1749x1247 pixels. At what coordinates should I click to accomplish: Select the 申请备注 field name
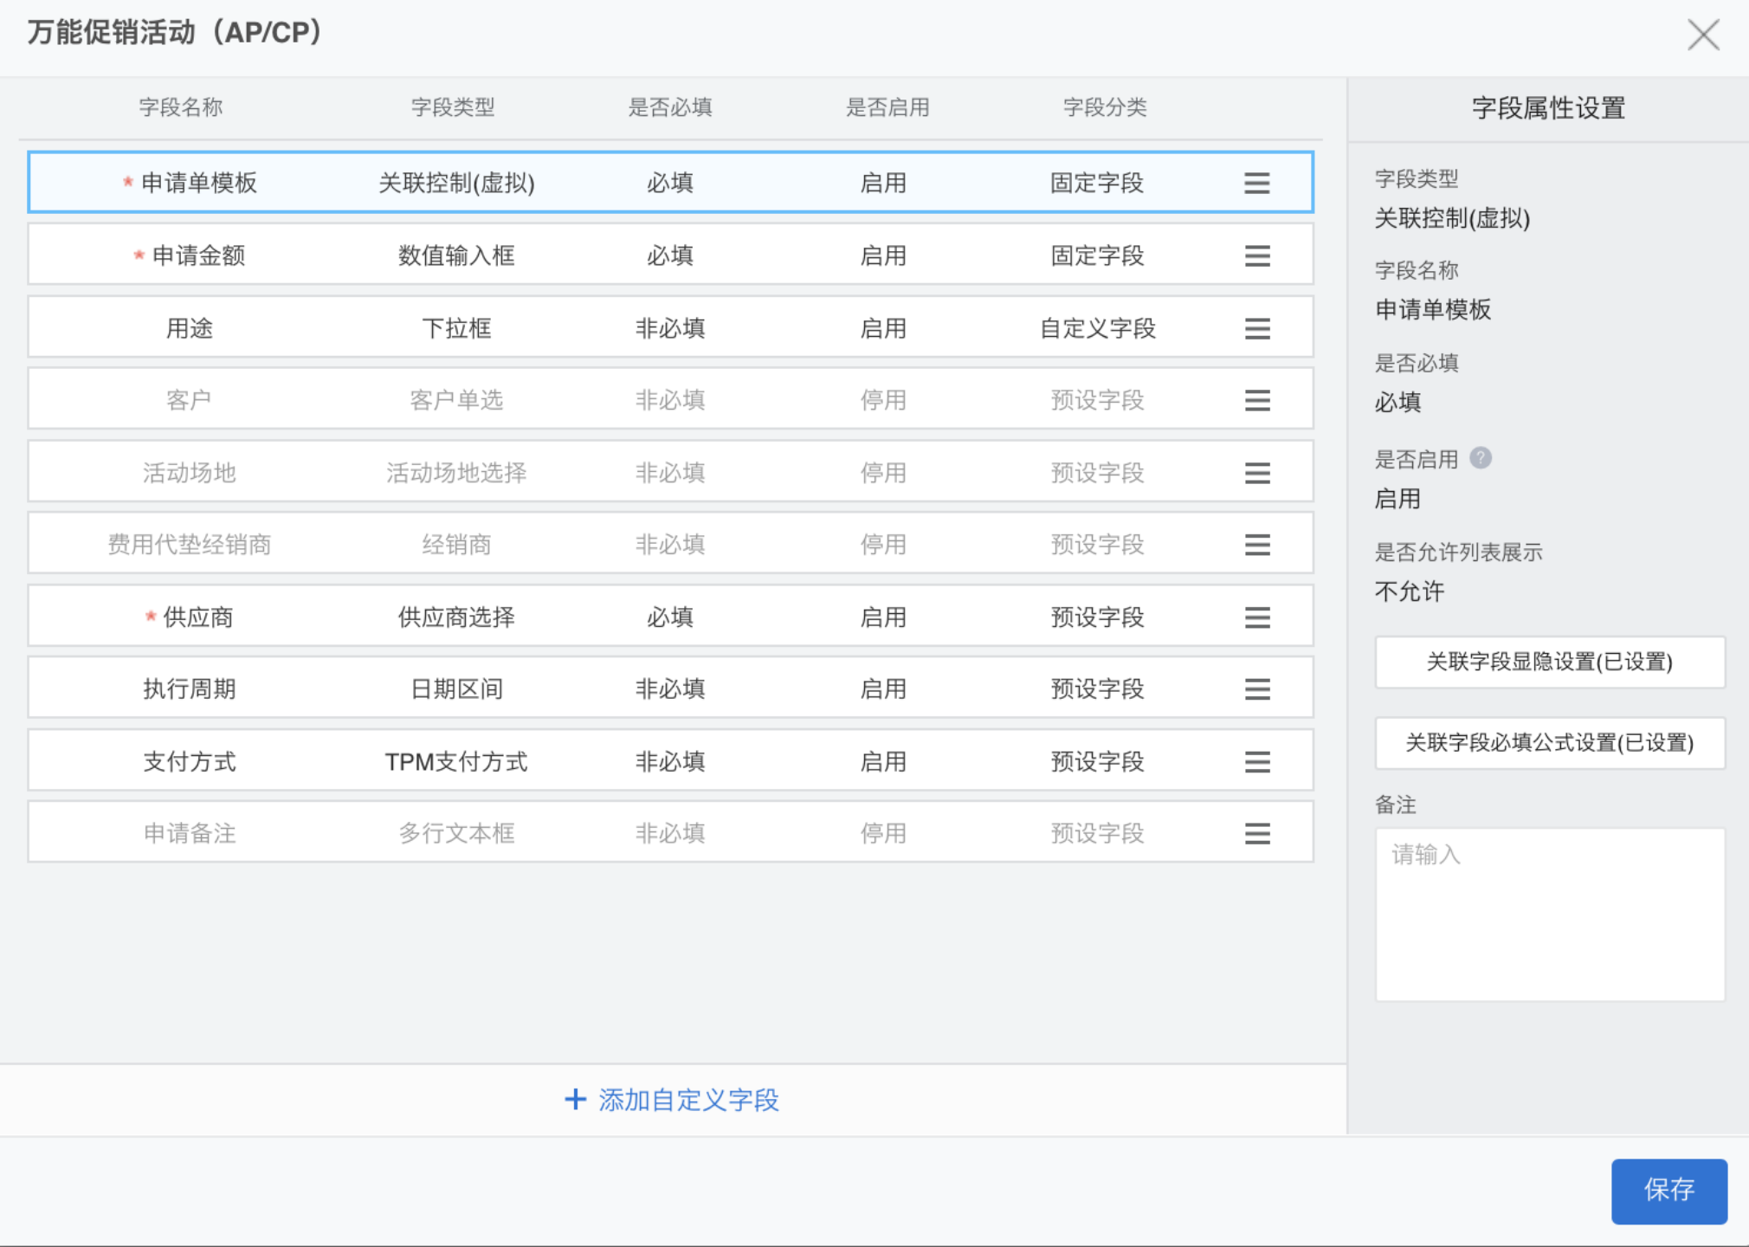(189, 833)
